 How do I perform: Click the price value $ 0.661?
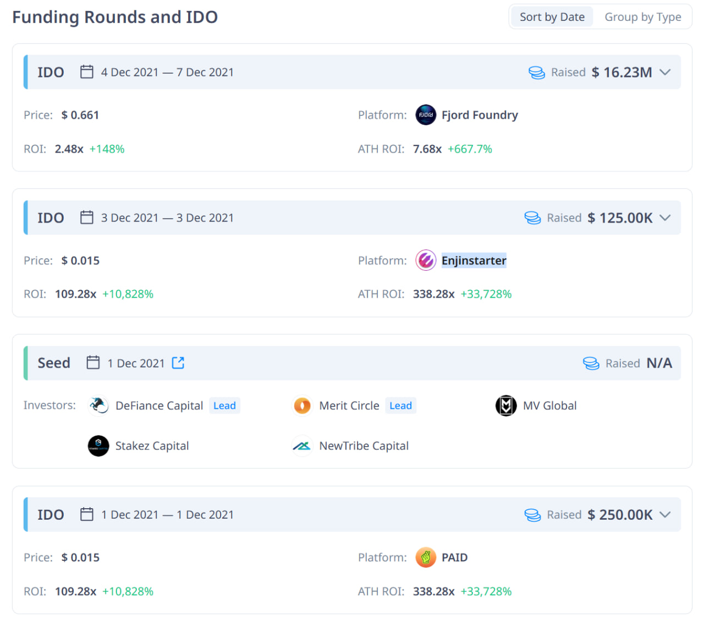[80, 115]
